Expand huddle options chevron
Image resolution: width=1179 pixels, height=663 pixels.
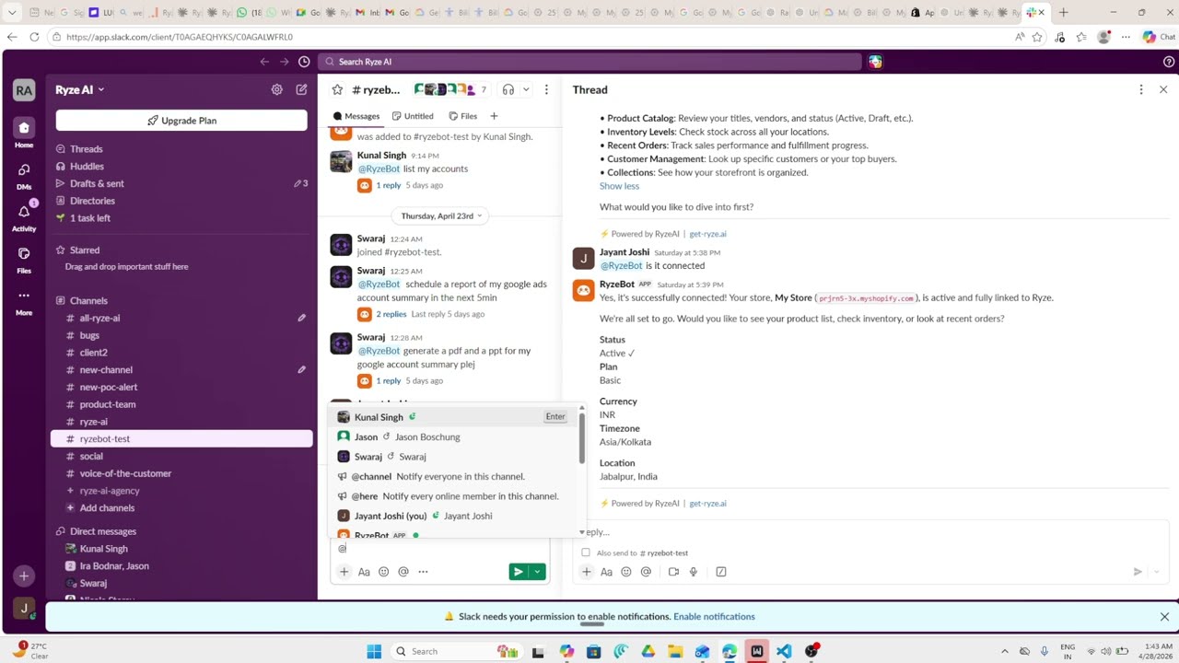click(x=526, y=89)
